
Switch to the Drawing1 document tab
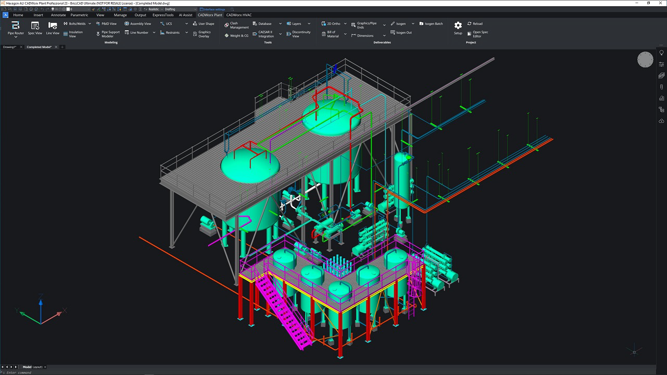pos(9,47)
